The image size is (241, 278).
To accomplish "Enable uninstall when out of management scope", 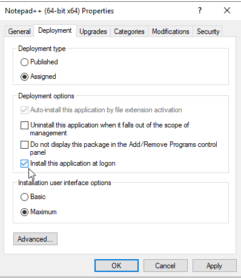I will [24, 125].
